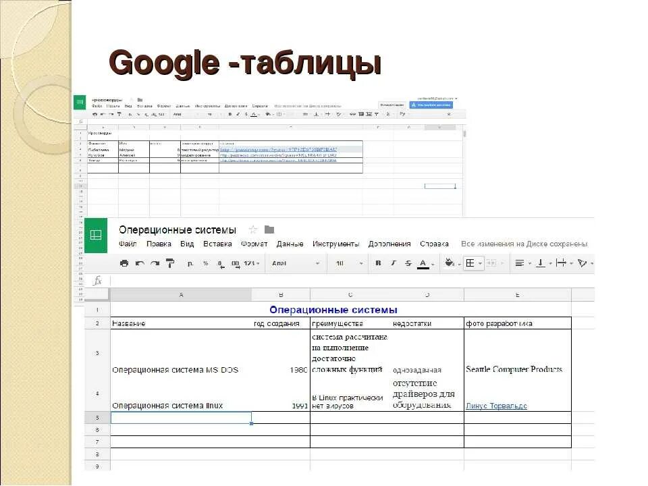
Task: Open the Дополнения menu in Операционные системы
Action: (x=389, y=244)
